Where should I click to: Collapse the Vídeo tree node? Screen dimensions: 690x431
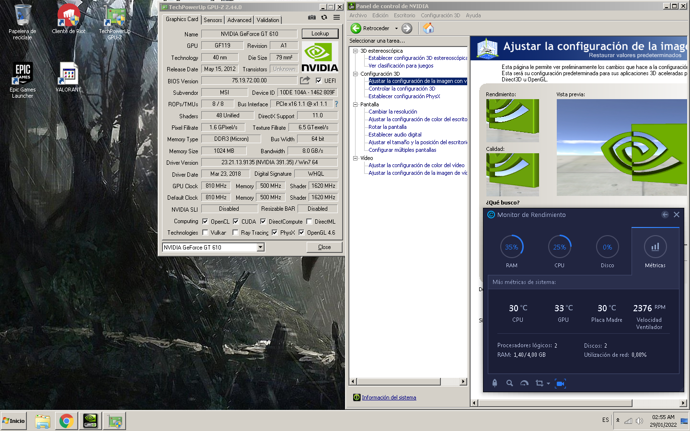point(356,158)
